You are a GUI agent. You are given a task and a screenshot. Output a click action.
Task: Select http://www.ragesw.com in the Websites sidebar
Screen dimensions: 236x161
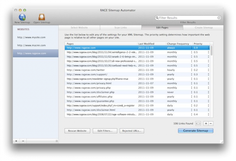tap(36, 53)
